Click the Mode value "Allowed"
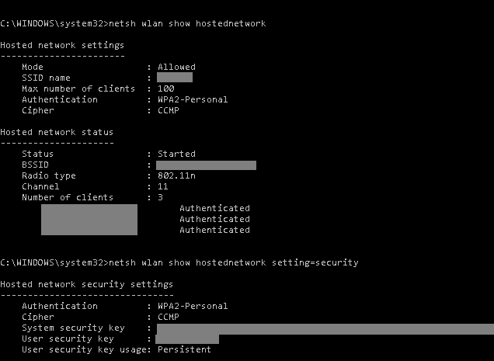Image resolution: width=494 pixels, height=361 pixels. (176, 67)
